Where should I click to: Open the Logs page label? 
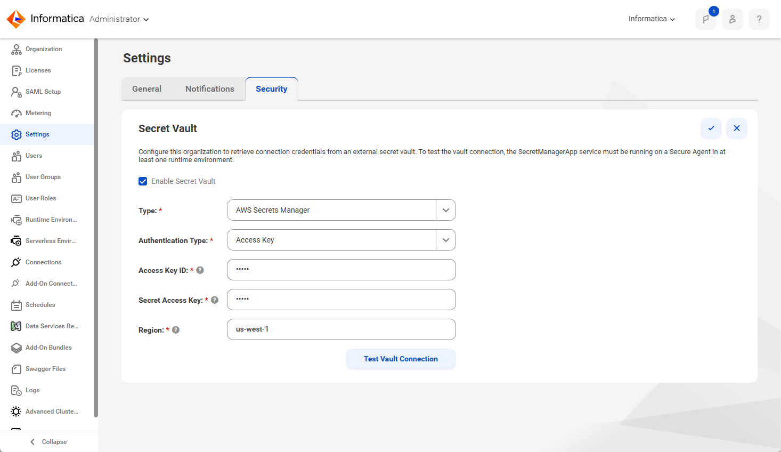[32, 390]
